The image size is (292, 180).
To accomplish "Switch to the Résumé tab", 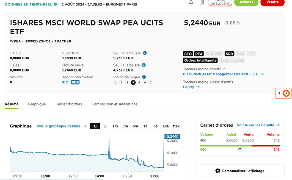I will [11, 104].
